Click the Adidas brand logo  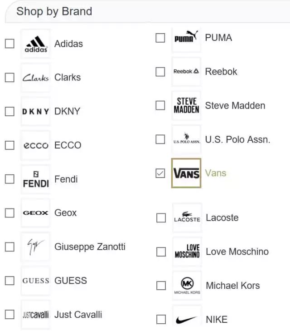point(36,44)
